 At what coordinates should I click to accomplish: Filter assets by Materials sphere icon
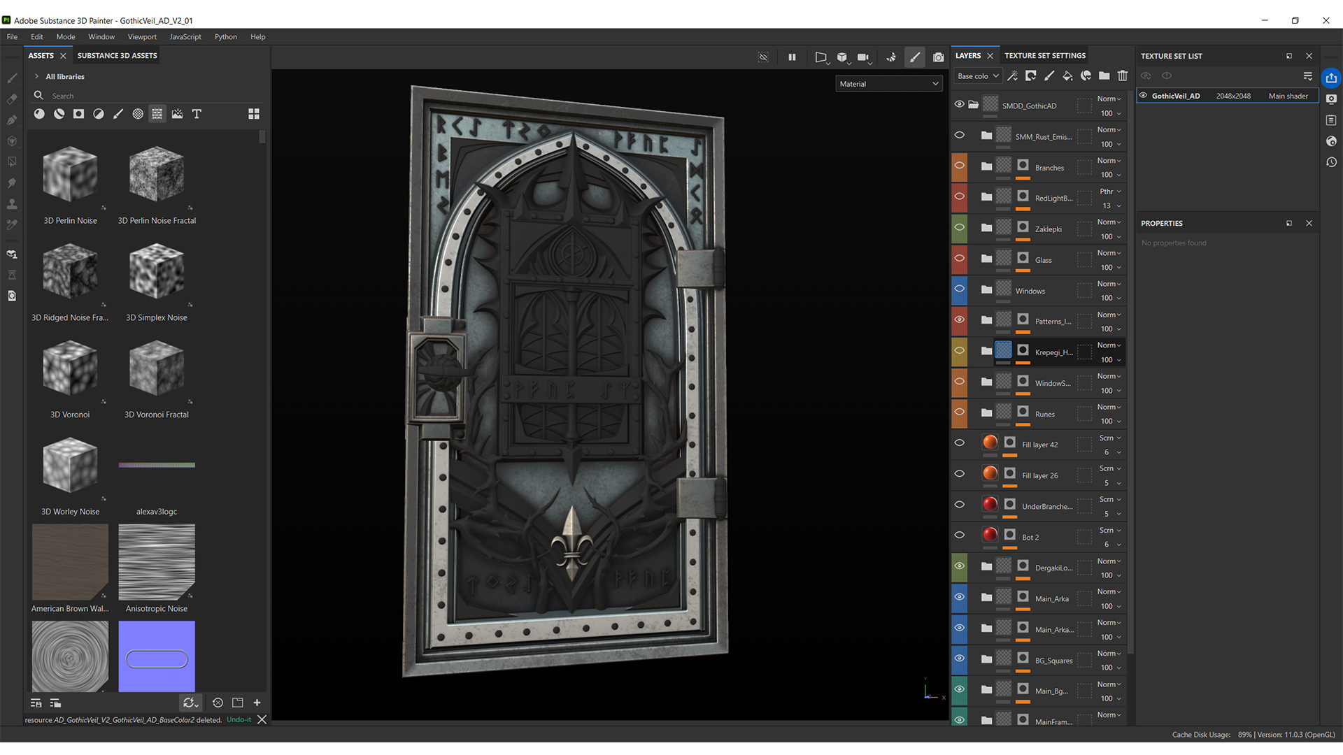[x=39, y=114]
